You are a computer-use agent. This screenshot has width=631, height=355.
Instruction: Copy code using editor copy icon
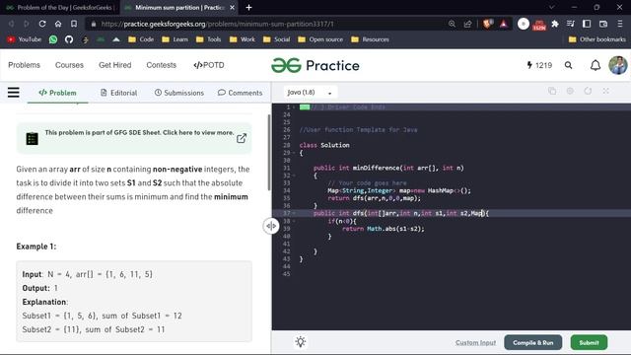[552, 92]
